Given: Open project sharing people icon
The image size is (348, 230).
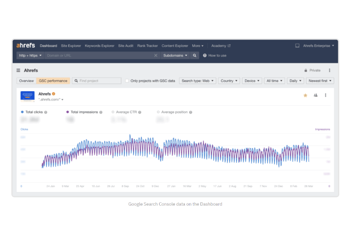Looking at the screenshot, I should [x=315, y=95].
